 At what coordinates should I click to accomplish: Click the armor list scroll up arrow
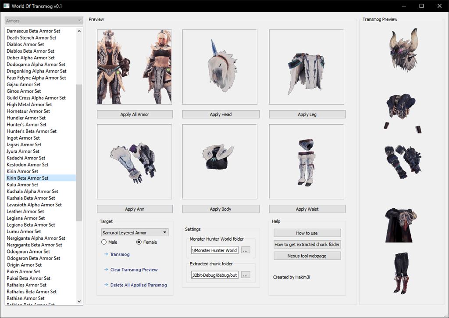[x=79, y=31]
